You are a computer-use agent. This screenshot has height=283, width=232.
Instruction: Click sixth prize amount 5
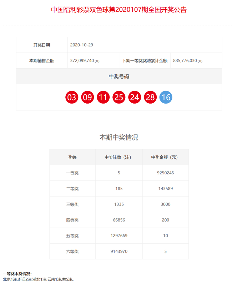pyautogui.click(x=166, y=252)
